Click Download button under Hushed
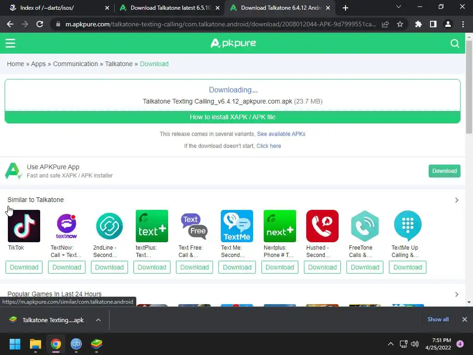Image resolution: width=473 pixels, height=355 pixels. pyautogui.click(x=322, y=267)
